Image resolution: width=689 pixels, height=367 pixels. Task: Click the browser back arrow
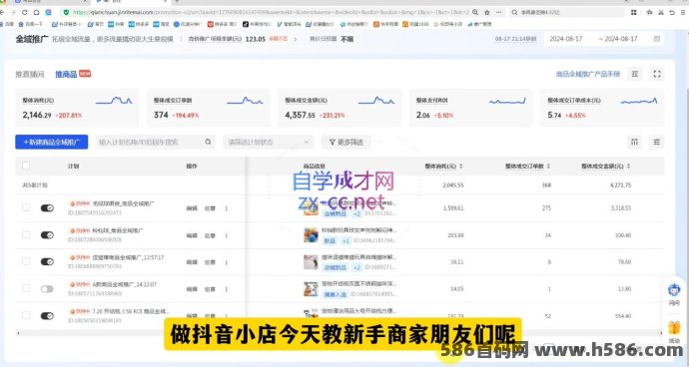pos(2,13)
